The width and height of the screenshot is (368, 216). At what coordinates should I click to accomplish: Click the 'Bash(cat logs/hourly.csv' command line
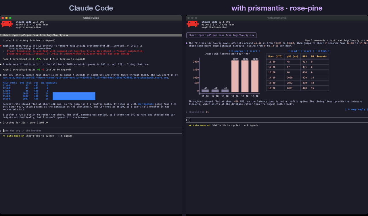tap(72, 47)
